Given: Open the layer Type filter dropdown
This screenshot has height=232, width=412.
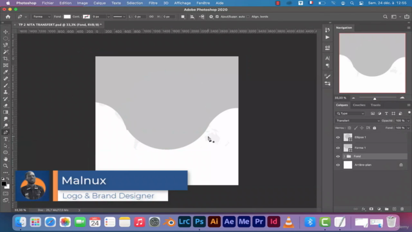Looking at the screenshot, I should pos(350,113).
